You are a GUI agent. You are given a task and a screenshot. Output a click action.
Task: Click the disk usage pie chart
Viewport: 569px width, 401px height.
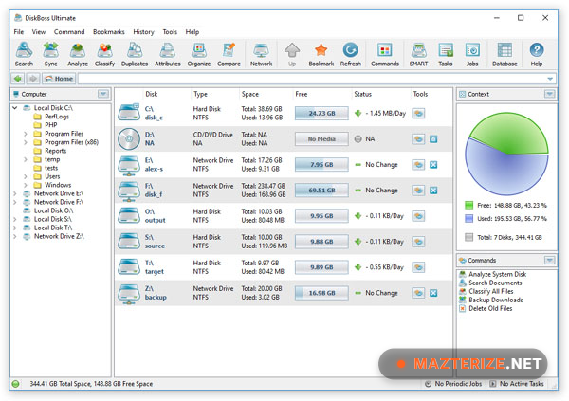506,154
